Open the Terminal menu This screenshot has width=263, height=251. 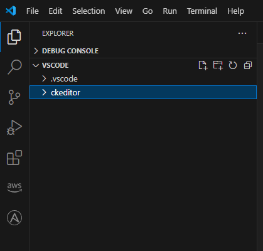point(202,11)
